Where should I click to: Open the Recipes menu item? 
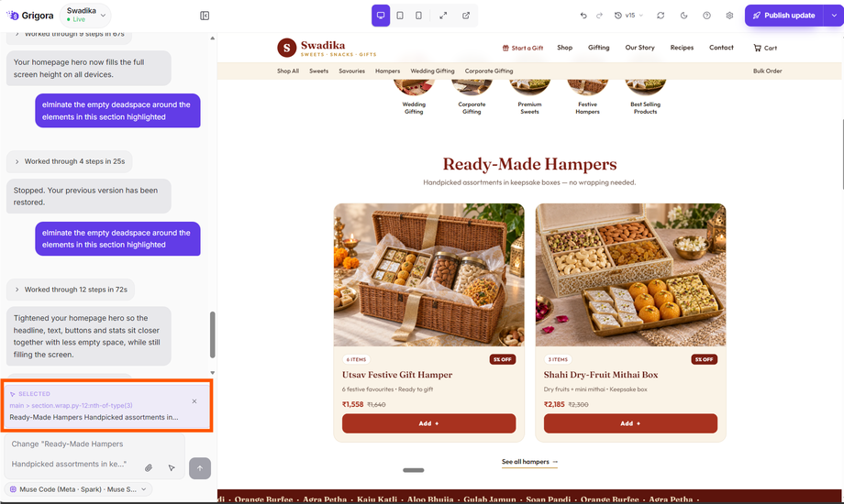(x=682, y=48)
